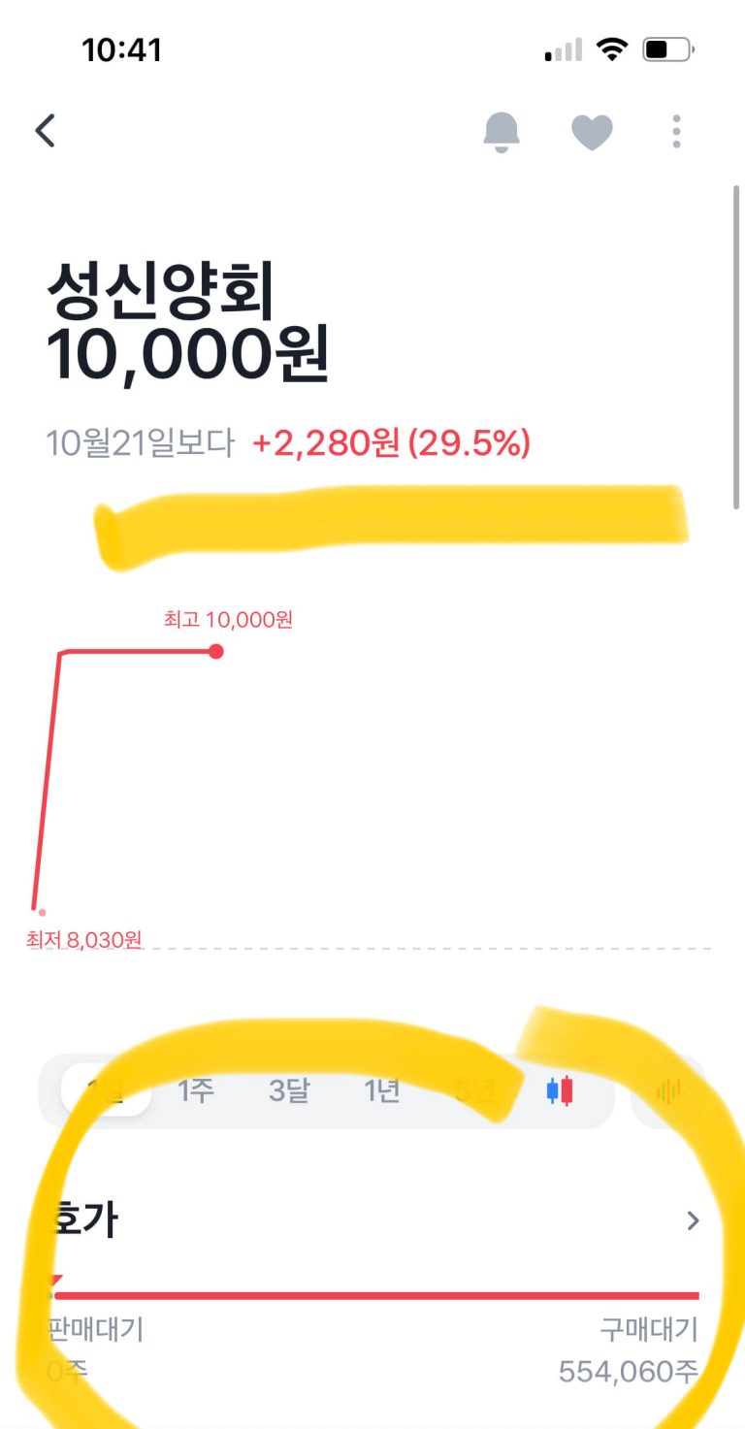The width and height of the screenshot is (745, 1429).
Task: Tap the 판매대기 label
Action: [x=97, y=1329]
